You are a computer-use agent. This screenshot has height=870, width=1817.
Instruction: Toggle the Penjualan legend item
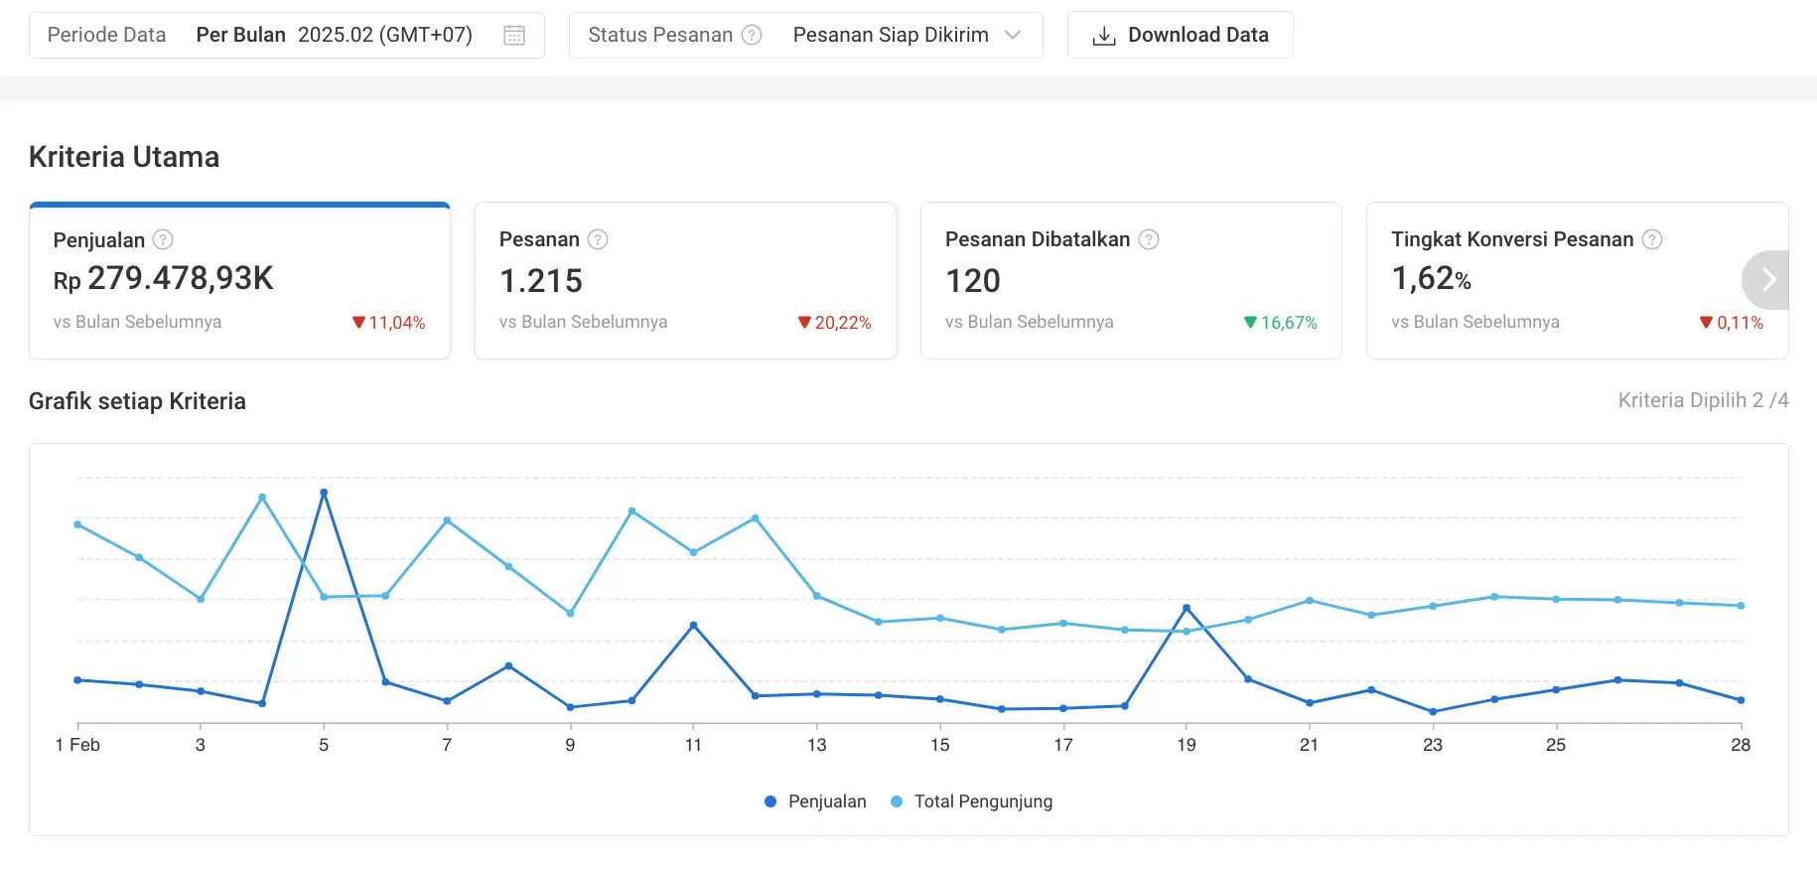815,801
